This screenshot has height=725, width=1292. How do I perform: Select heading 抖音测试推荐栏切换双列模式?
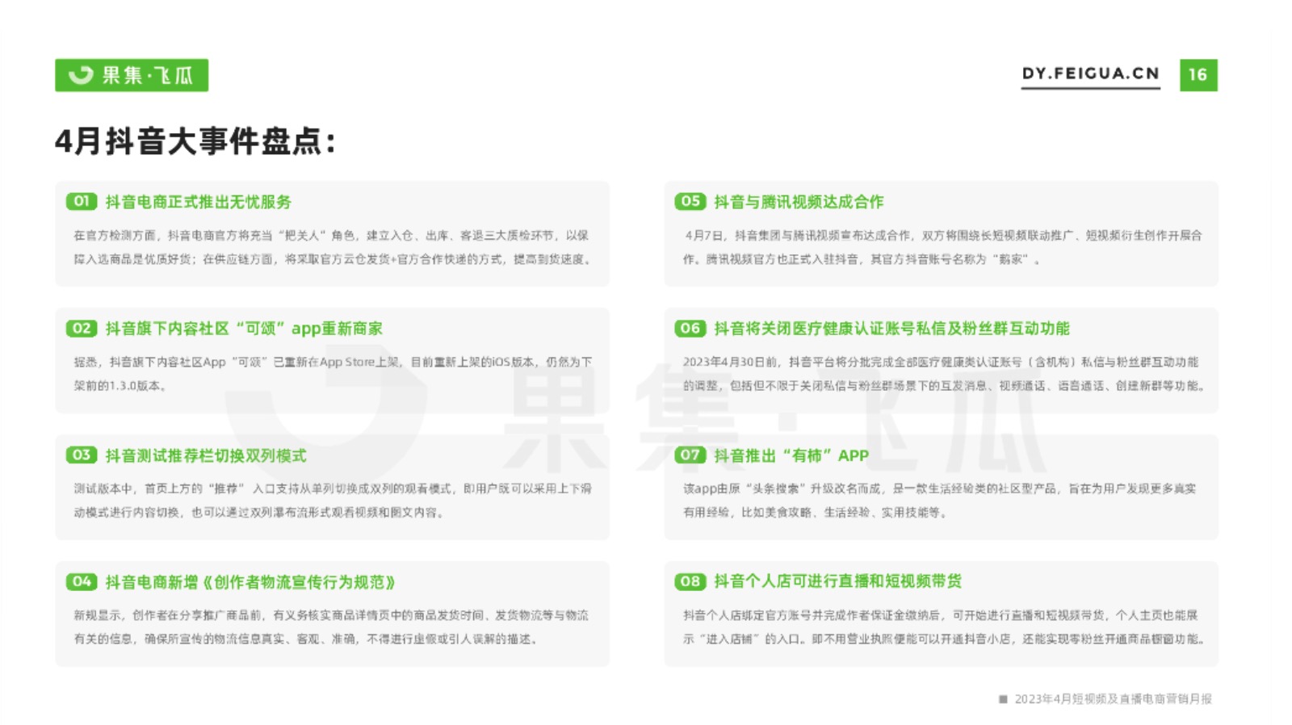pyautogui.click(x=206, y=455)
